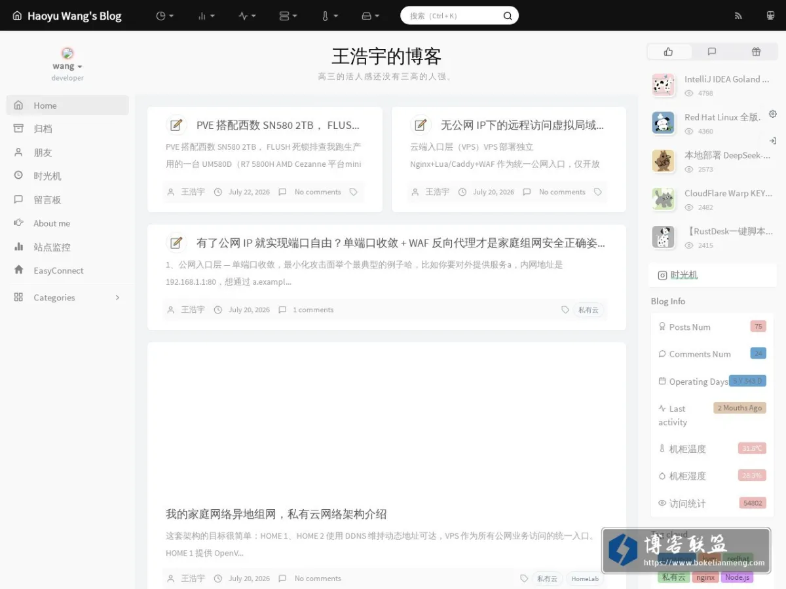Click the 访问统计 count badge 54802

click(753, 503)
